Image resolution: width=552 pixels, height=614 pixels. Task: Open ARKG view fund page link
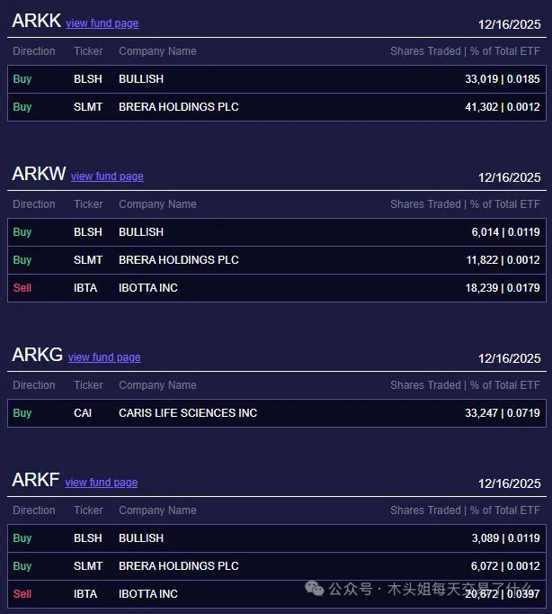(104, 357)
